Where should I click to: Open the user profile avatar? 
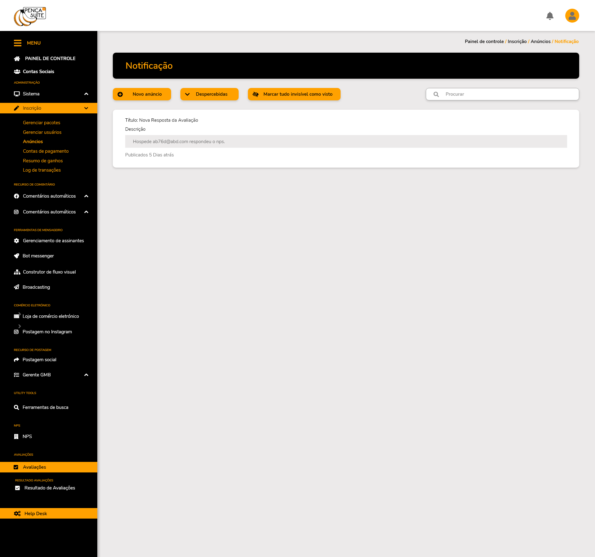point(572,16)
